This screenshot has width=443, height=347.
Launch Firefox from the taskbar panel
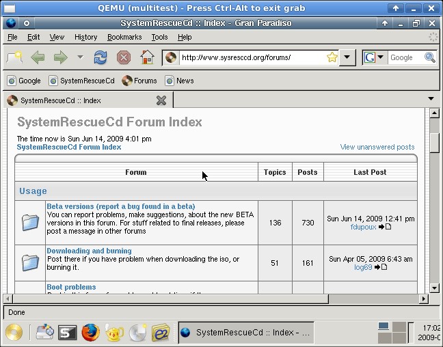tap(90, 333)
